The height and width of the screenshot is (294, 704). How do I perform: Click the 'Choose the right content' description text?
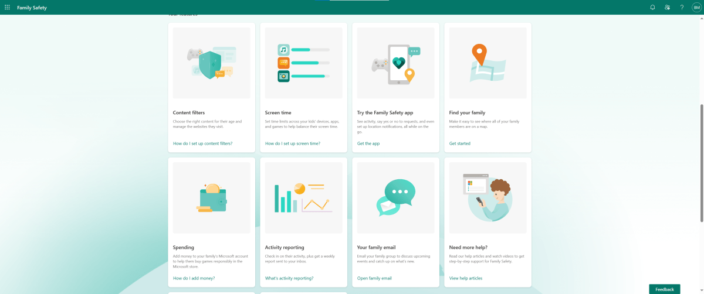point(207,124)
